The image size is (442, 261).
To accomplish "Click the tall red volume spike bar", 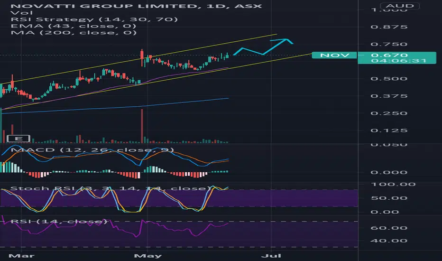I will tap(142, 126).
